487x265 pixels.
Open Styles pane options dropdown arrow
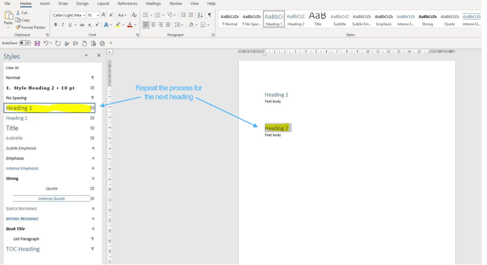(x=86, y=55)
